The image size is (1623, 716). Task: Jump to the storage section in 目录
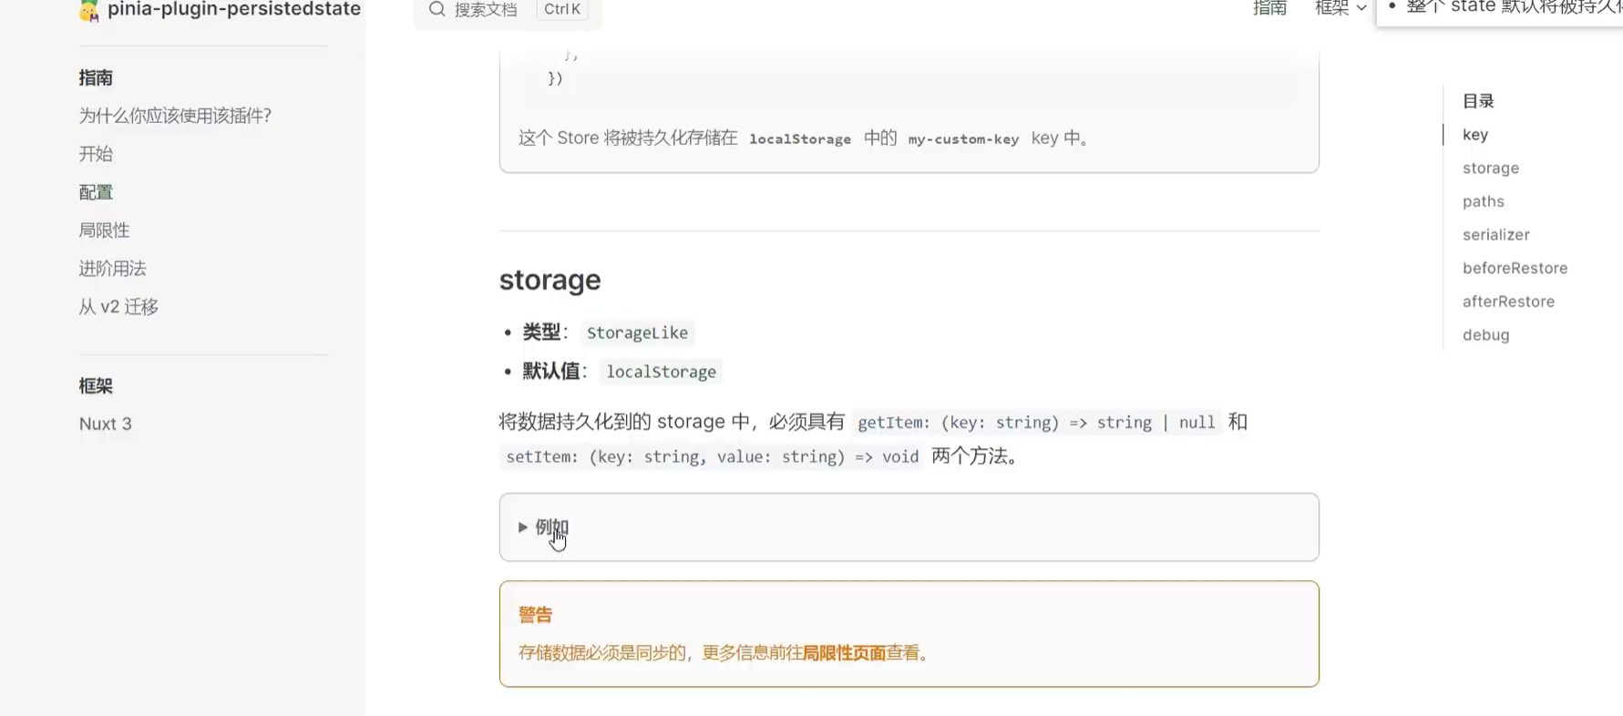(x=1491, y=168)
